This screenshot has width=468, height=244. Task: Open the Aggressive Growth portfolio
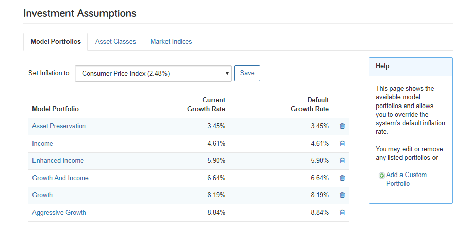[x=59, y=213]
